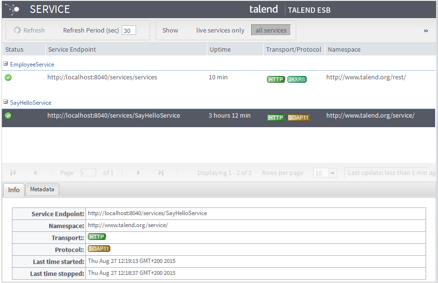The width and height of the screenshot is (438, 283).
Task: Sort by Uptime column header
Action: [220, 49]
